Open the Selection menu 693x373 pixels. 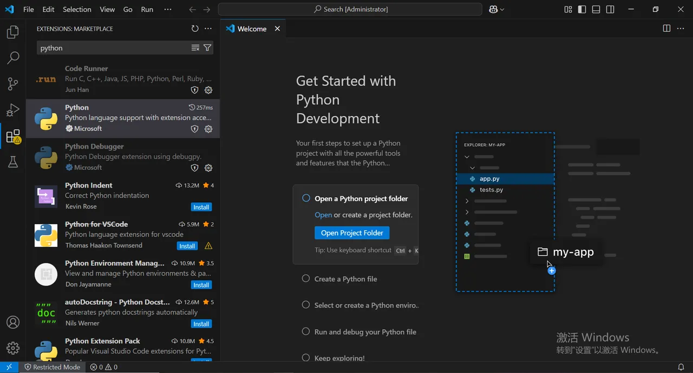pyautogui.click(x=77, y=9)
